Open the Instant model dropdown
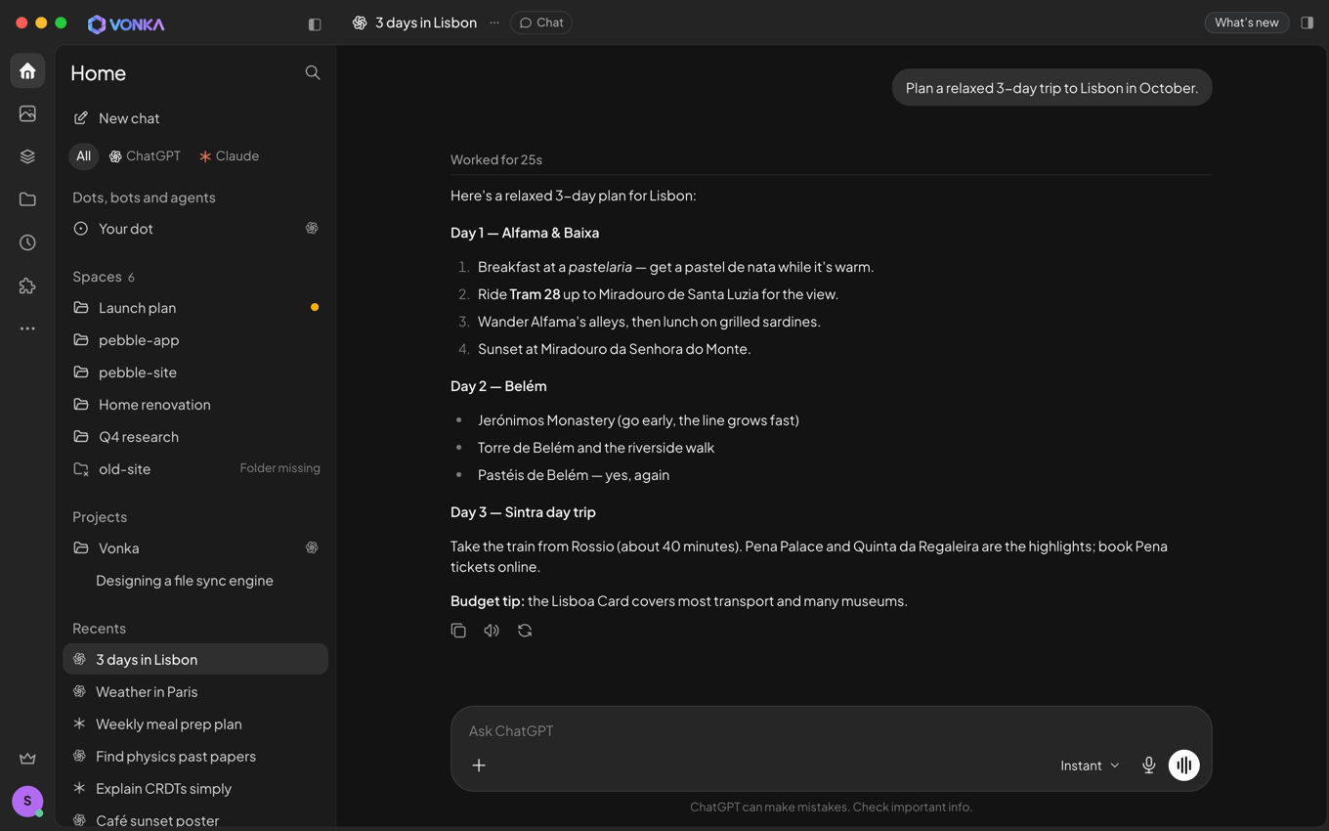 point(1090,765)
